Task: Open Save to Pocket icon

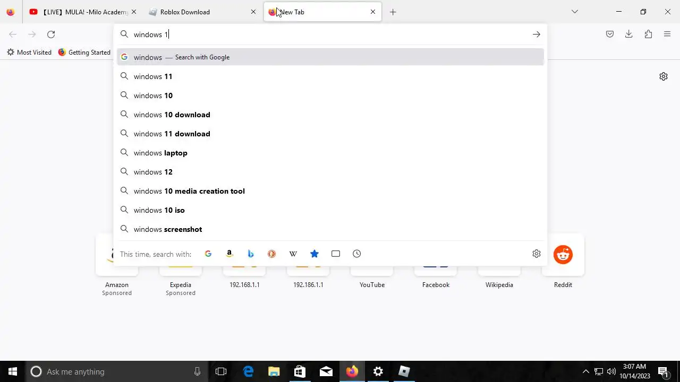Action: (x=610, y=34)
